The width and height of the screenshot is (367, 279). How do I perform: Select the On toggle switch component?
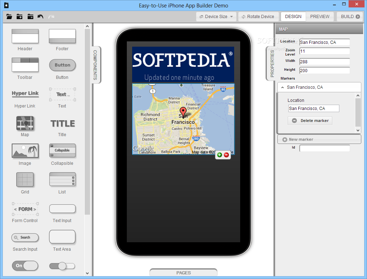pyautogui.click(x=25, y=266)
